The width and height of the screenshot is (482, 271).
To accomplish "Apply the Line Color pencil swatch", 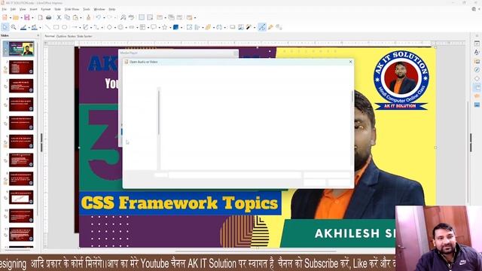I will click(23, 27).
